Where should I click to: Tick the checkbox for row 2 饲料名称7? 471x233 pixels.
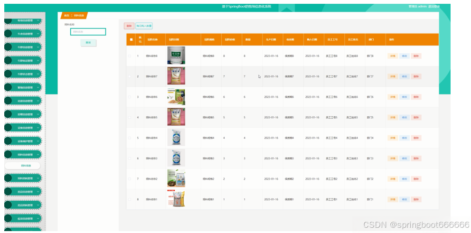pyautogui.click(x=130, y=76)
